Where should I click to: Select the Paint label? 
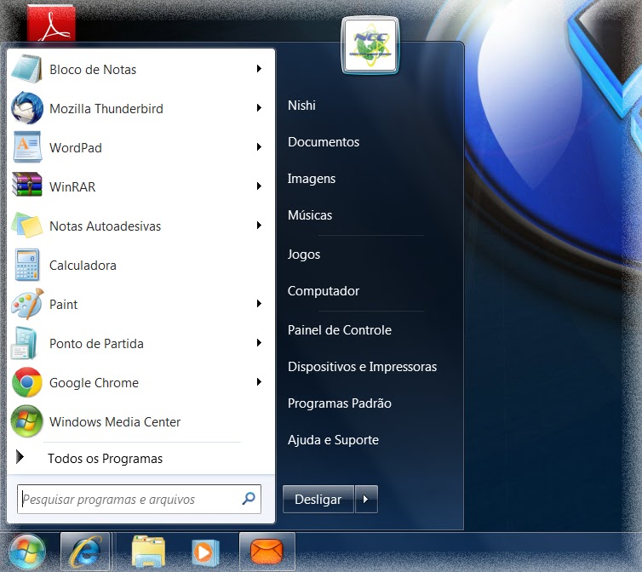click(x=64, y=304)
